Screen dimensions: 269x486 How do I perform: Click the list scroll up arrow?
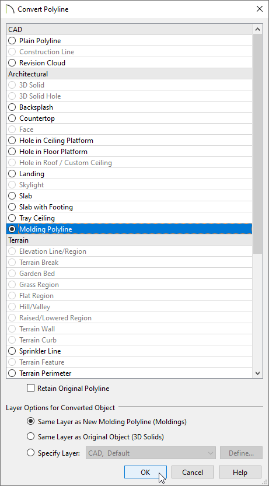point(257,29)
